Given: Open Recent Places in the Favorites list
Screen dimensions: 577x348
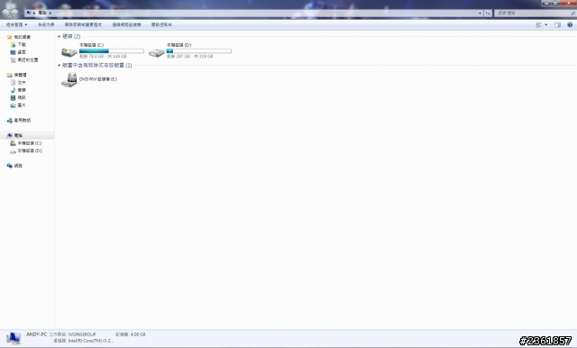Looking at the screenshot, I should click(24, 60).
